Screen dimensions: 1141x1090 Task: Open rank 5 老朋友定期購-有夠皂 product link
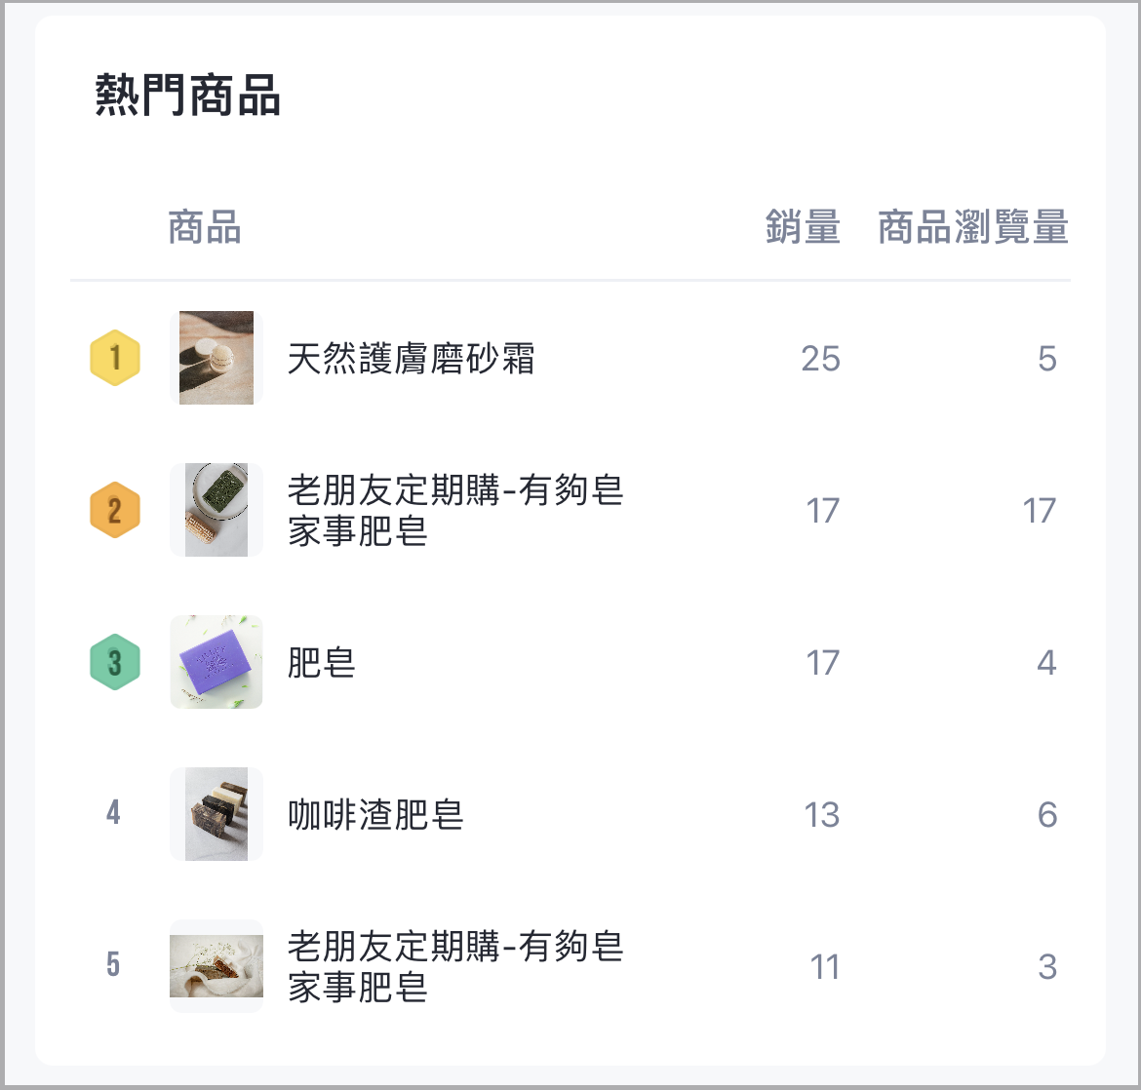tap(455, 966)
